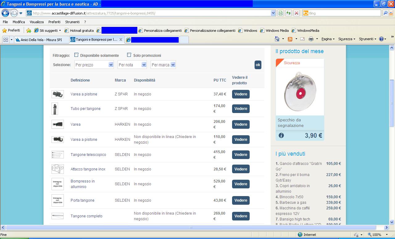Click the Specchio da segnalazione product image
Screen dimensions: 395x239
pos(300,91)
